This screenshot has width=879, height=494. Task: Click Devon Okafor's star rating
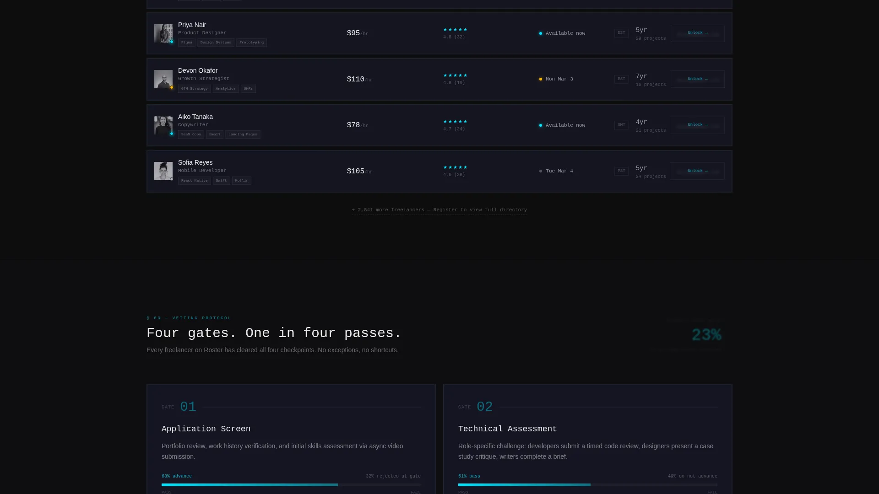tap(455, 75)
